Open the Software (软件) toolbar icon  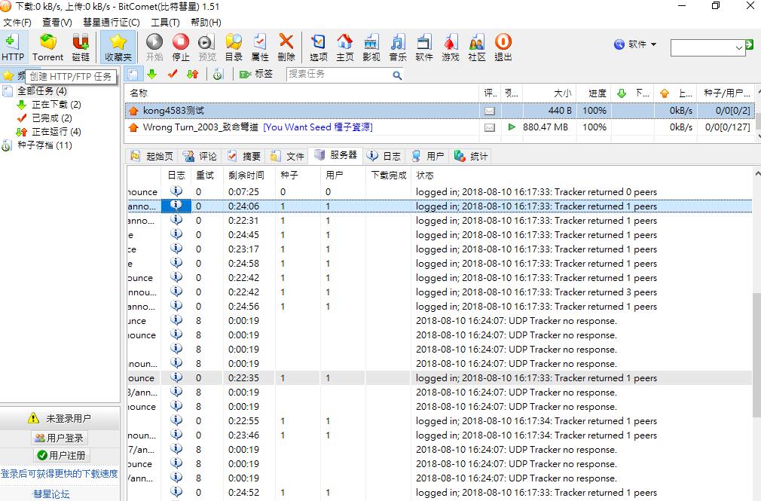tap(423, 47)
